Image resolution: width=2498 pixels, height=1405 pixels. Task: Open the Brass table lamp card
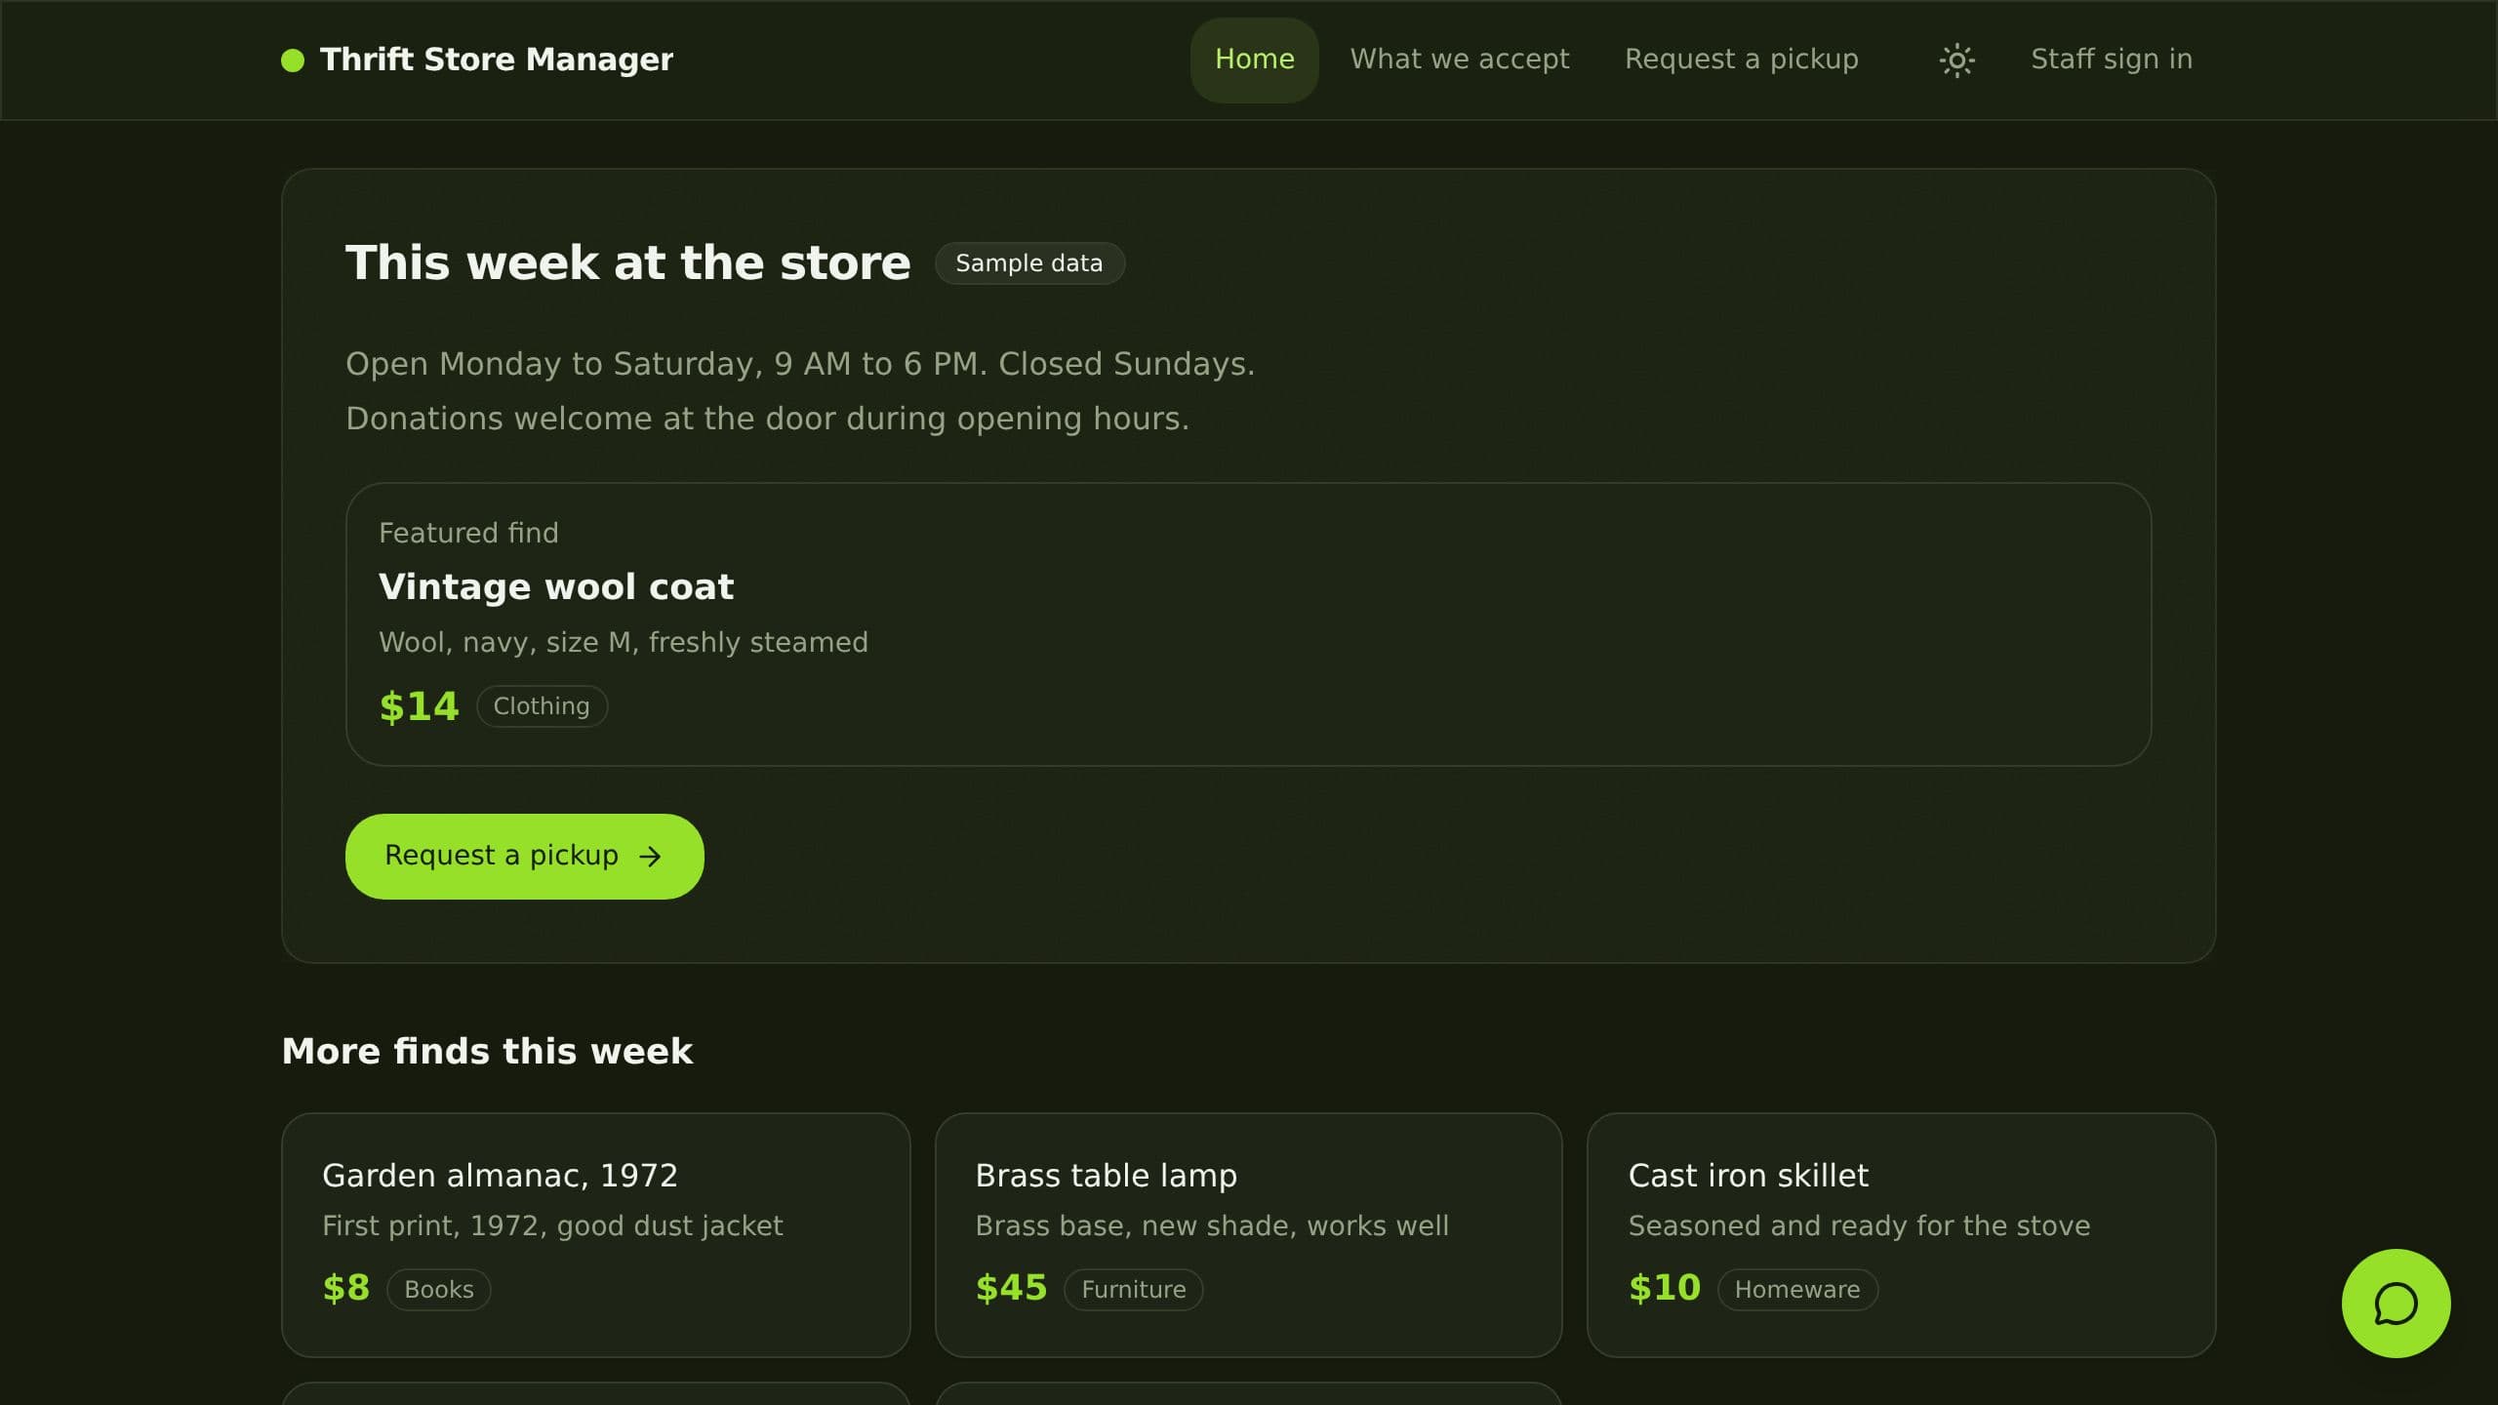(x=1248, y=1234)
